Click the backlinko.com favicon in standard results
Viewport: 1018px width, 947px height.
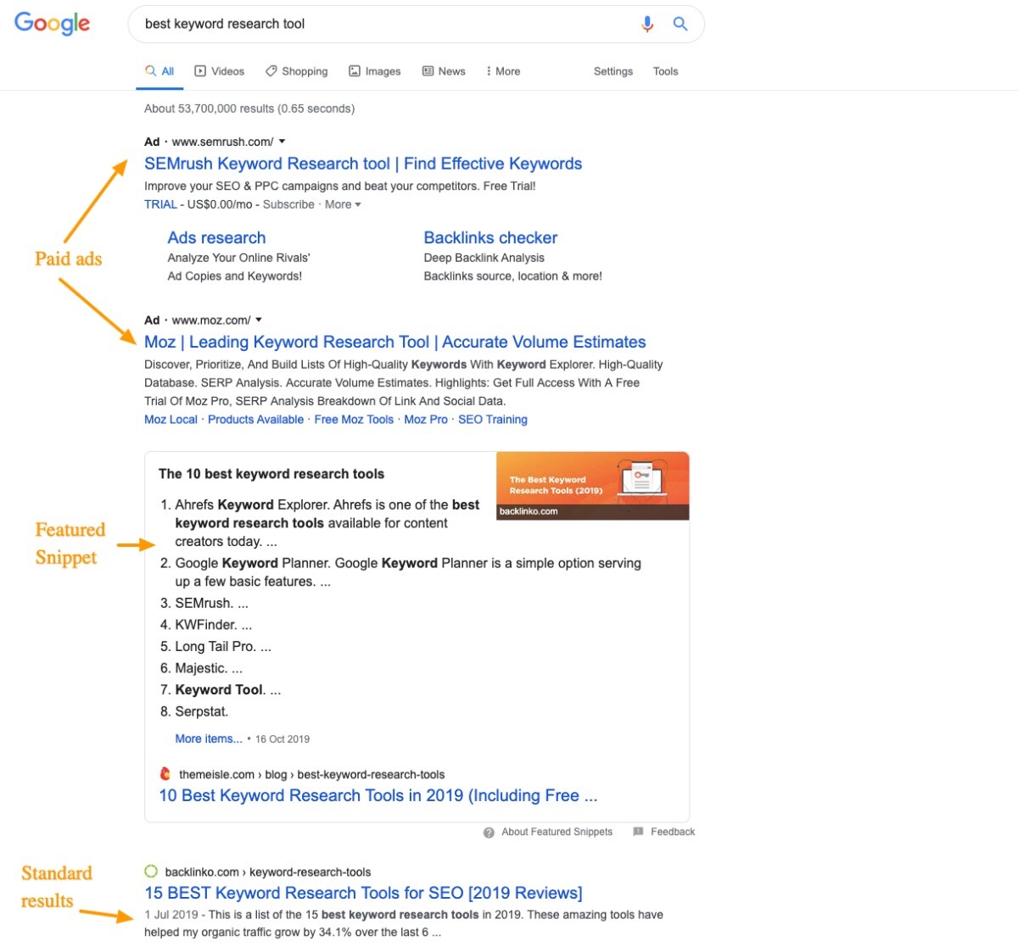tap(153, 871)
